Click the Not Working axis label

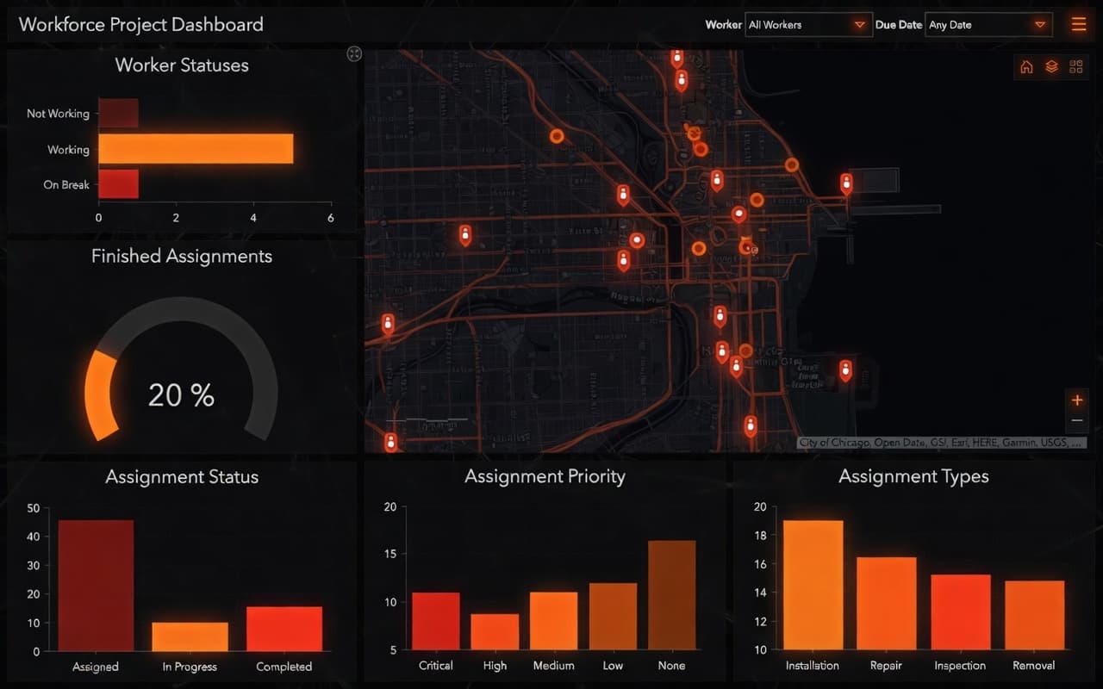58,114
